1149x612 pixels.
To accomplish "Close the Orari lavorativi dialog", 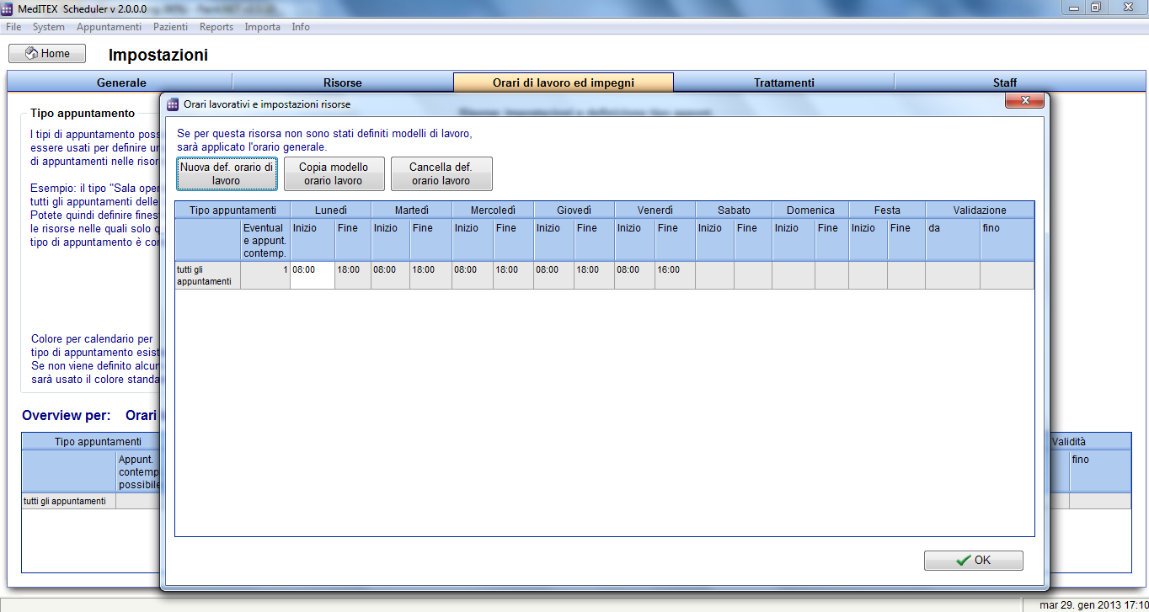I will pos(1025,101).
